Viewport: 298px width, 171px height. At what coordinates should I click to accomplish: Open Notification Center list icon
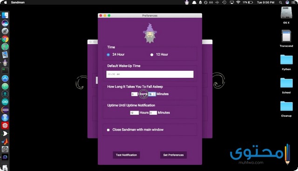pos(294,2)
